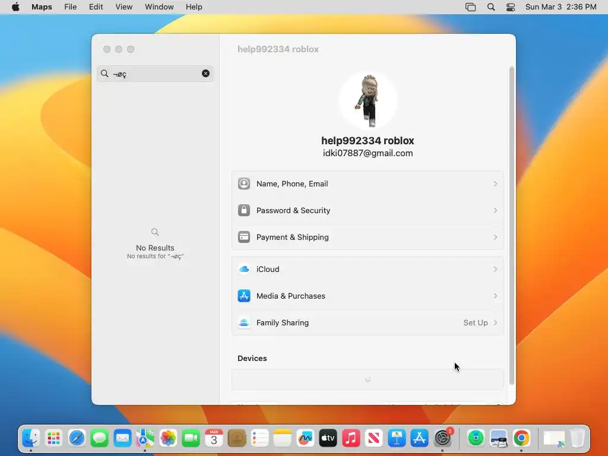Click the Name, Phone, Email person icon

(x=244, y=183)
